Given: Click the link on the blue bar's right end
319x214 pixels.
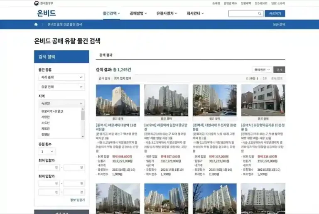Looking at the screenshot, I should 279,25.
